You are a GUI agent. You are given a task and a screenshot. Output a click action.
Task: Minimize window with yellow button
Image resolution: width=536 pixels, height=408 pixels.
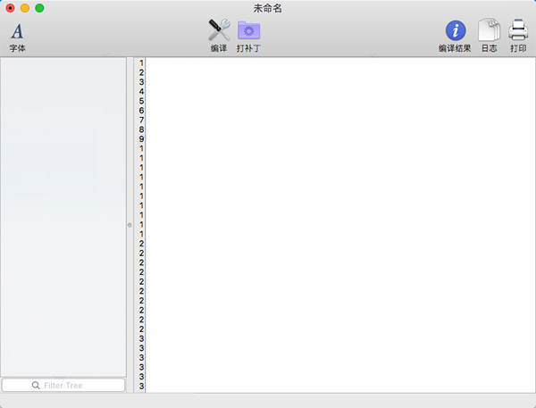click(25, 8)
